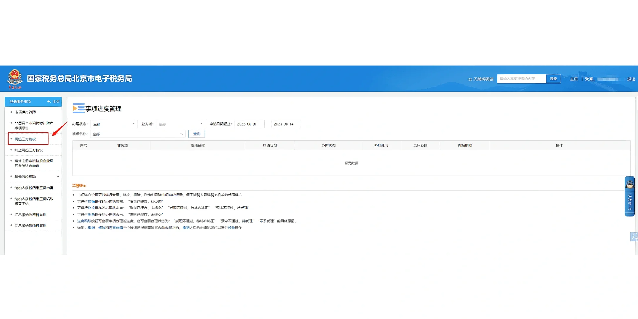Click the user profile icon at right edge

coord(634,237)
